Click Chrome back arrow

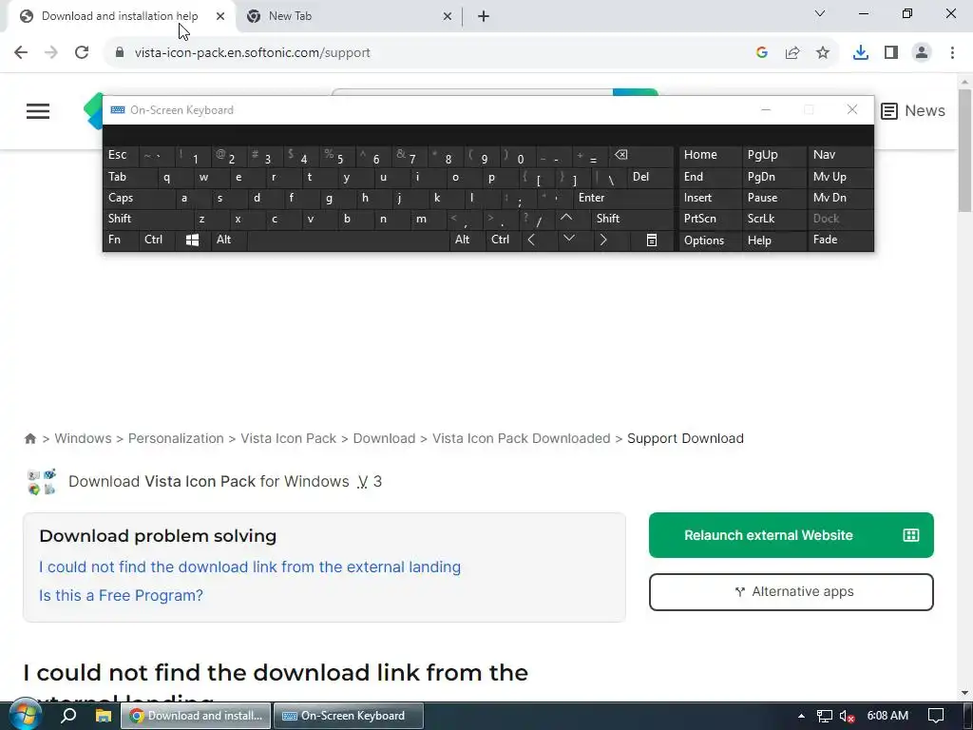[21, 52]
